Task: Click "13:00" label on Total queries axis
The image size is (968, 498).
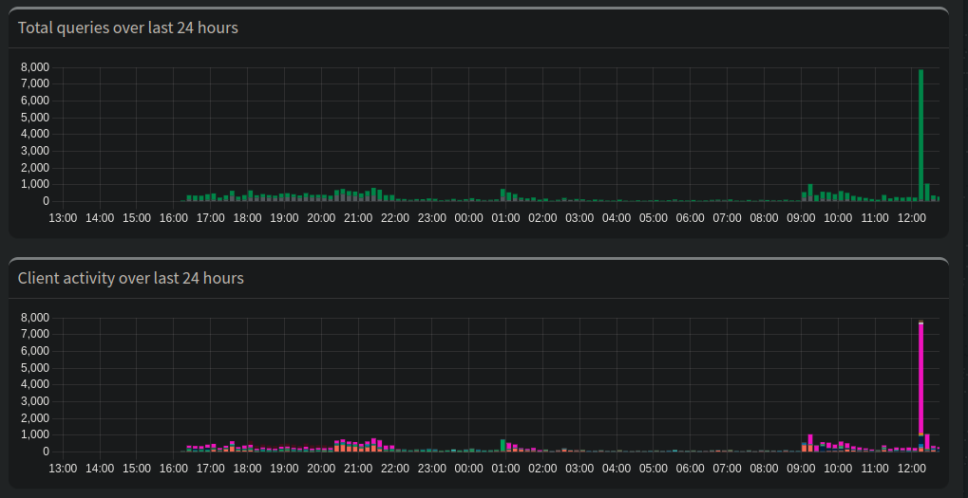Action: click(63, 218)
